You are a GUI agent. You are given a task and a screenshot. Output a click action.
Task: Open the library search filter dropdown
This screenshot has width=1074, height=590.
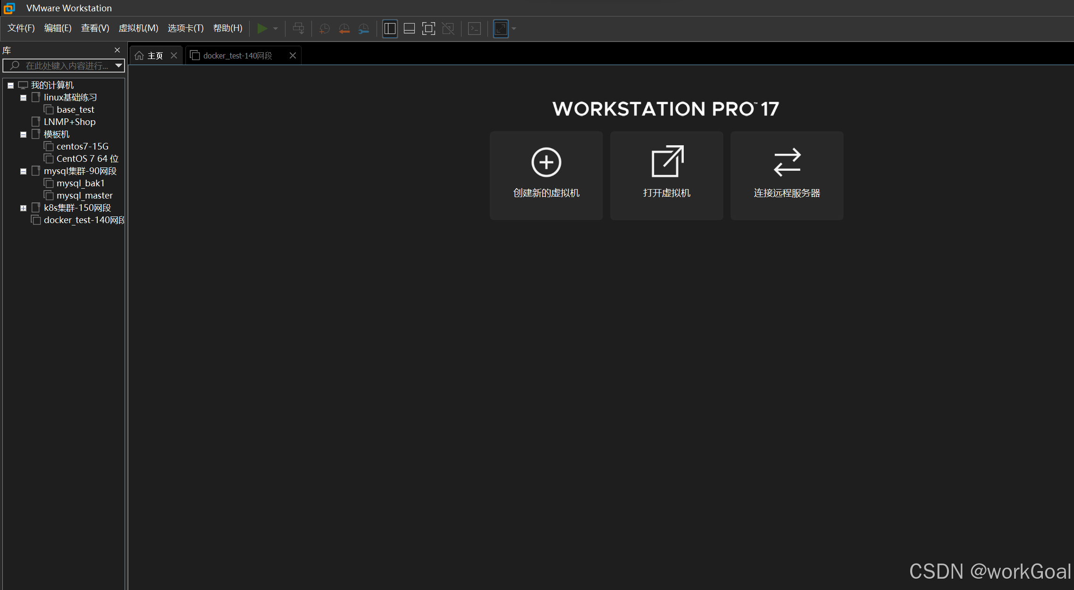(119, 66)
